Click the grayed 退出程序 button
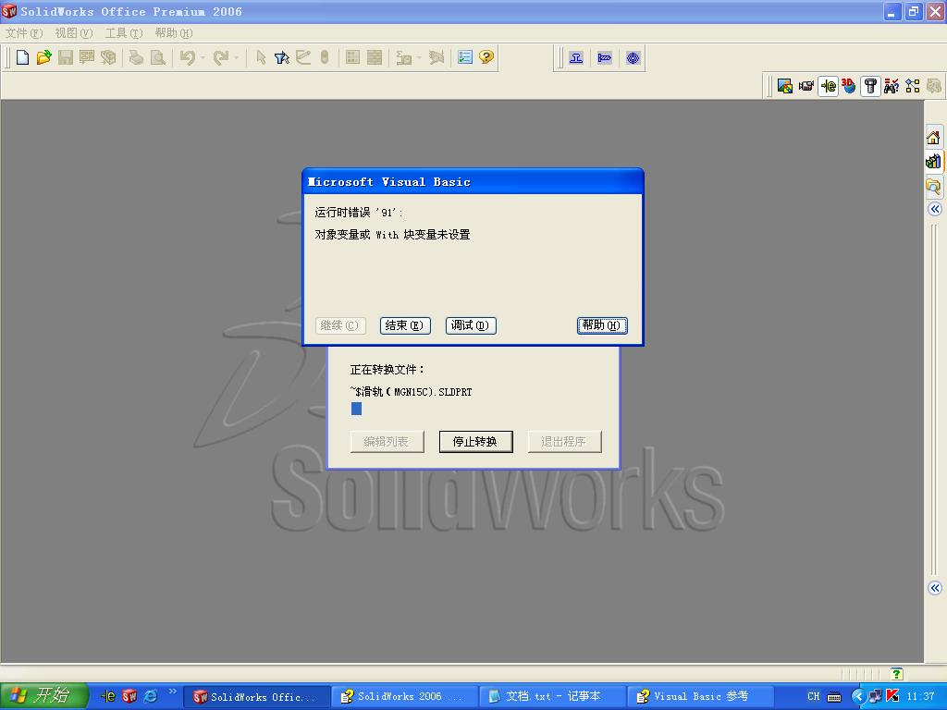Image resolution: width=947 pixels, height=710 pixels. coord(565,441)
